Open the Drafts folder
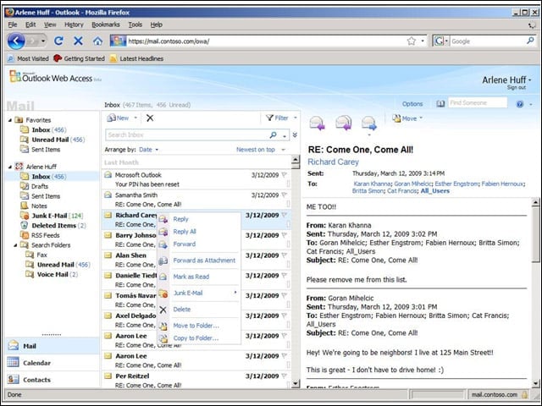Viewport: 542px width, 406px height. point(40,186)
